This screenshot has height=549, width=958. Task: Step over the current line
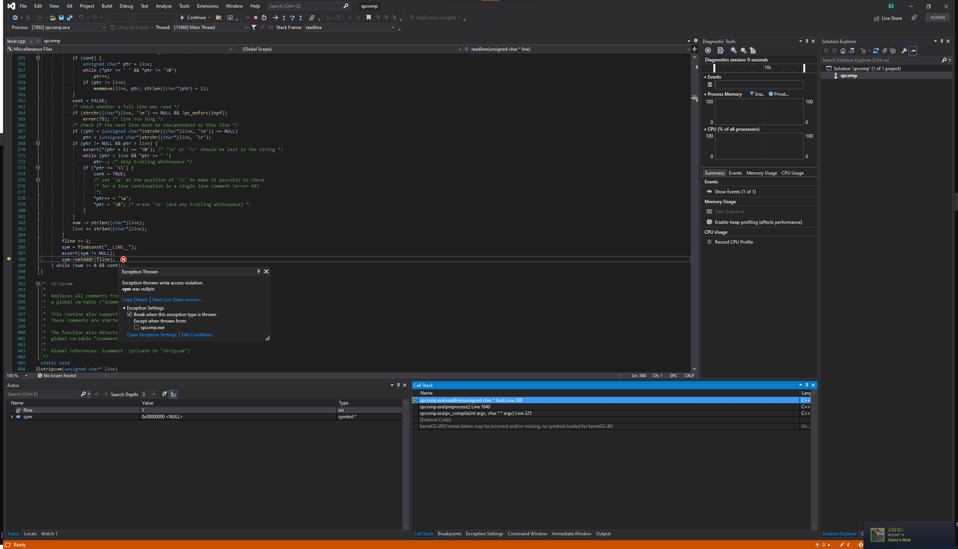pos(292,18)
